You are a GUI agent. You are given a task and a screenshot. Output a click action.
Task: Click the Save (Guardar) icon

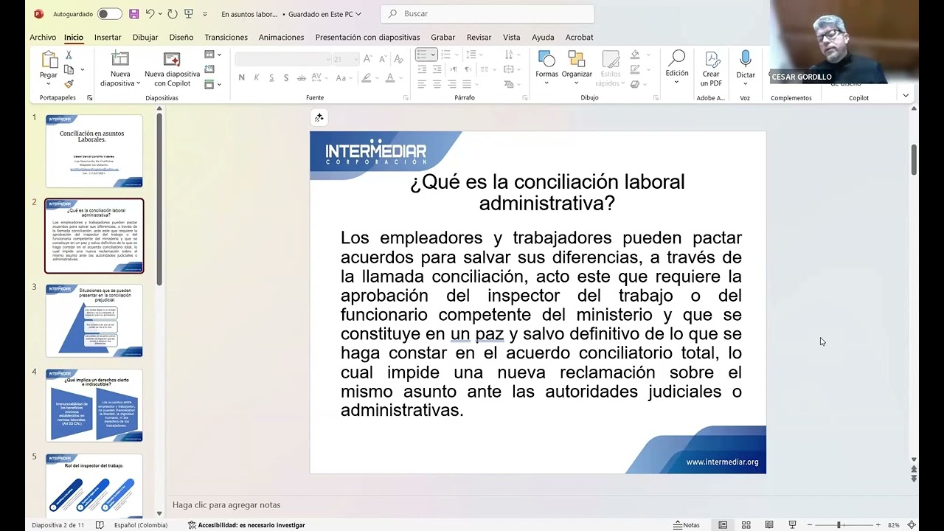pos(133,14)
